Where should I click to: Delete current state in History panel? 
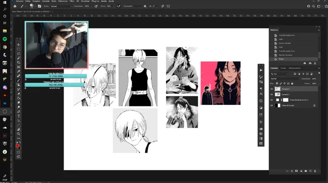(x=315, y=63)
